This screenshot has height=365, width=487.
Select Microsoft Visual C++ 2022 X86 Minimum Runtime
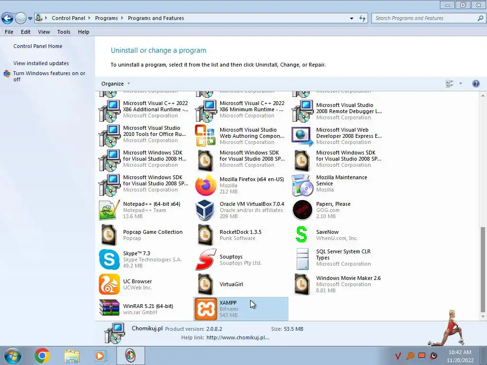240,111
